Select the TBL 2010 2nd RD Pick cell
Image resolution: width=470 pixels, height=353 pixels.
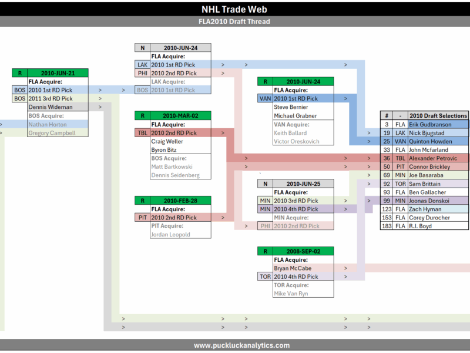click(x=180, y=133)
